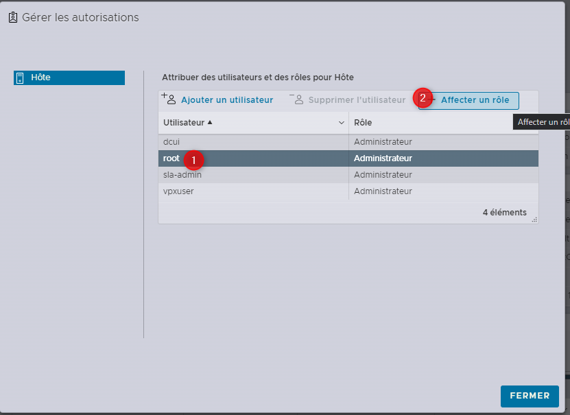
Task: Sort the table by the Rôle column header
Action: tap(363, 123)
